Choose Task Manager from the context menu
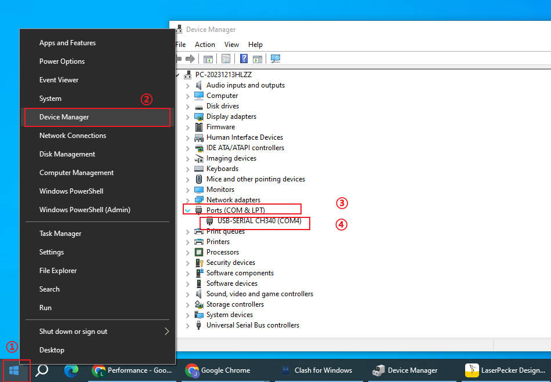Viewport: 551px width, 382px height. 60,234
